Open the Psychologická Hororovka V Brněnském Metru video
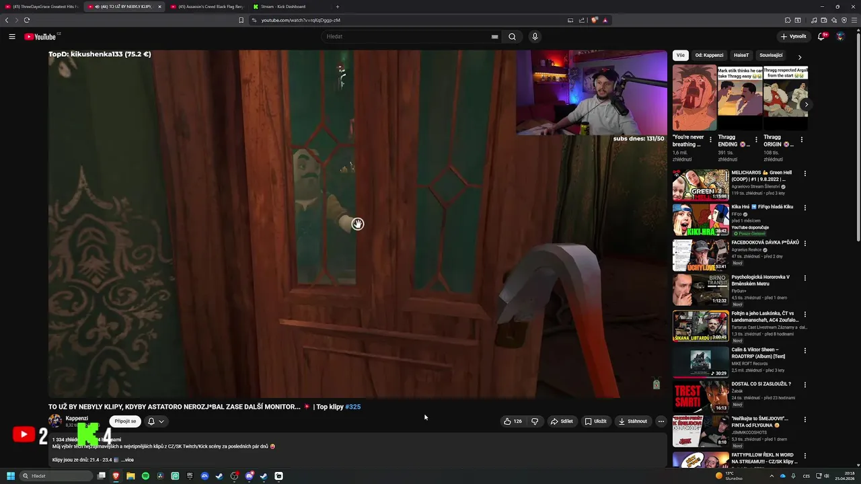Screen dimensions: 861x484 [x=760, y=280]
